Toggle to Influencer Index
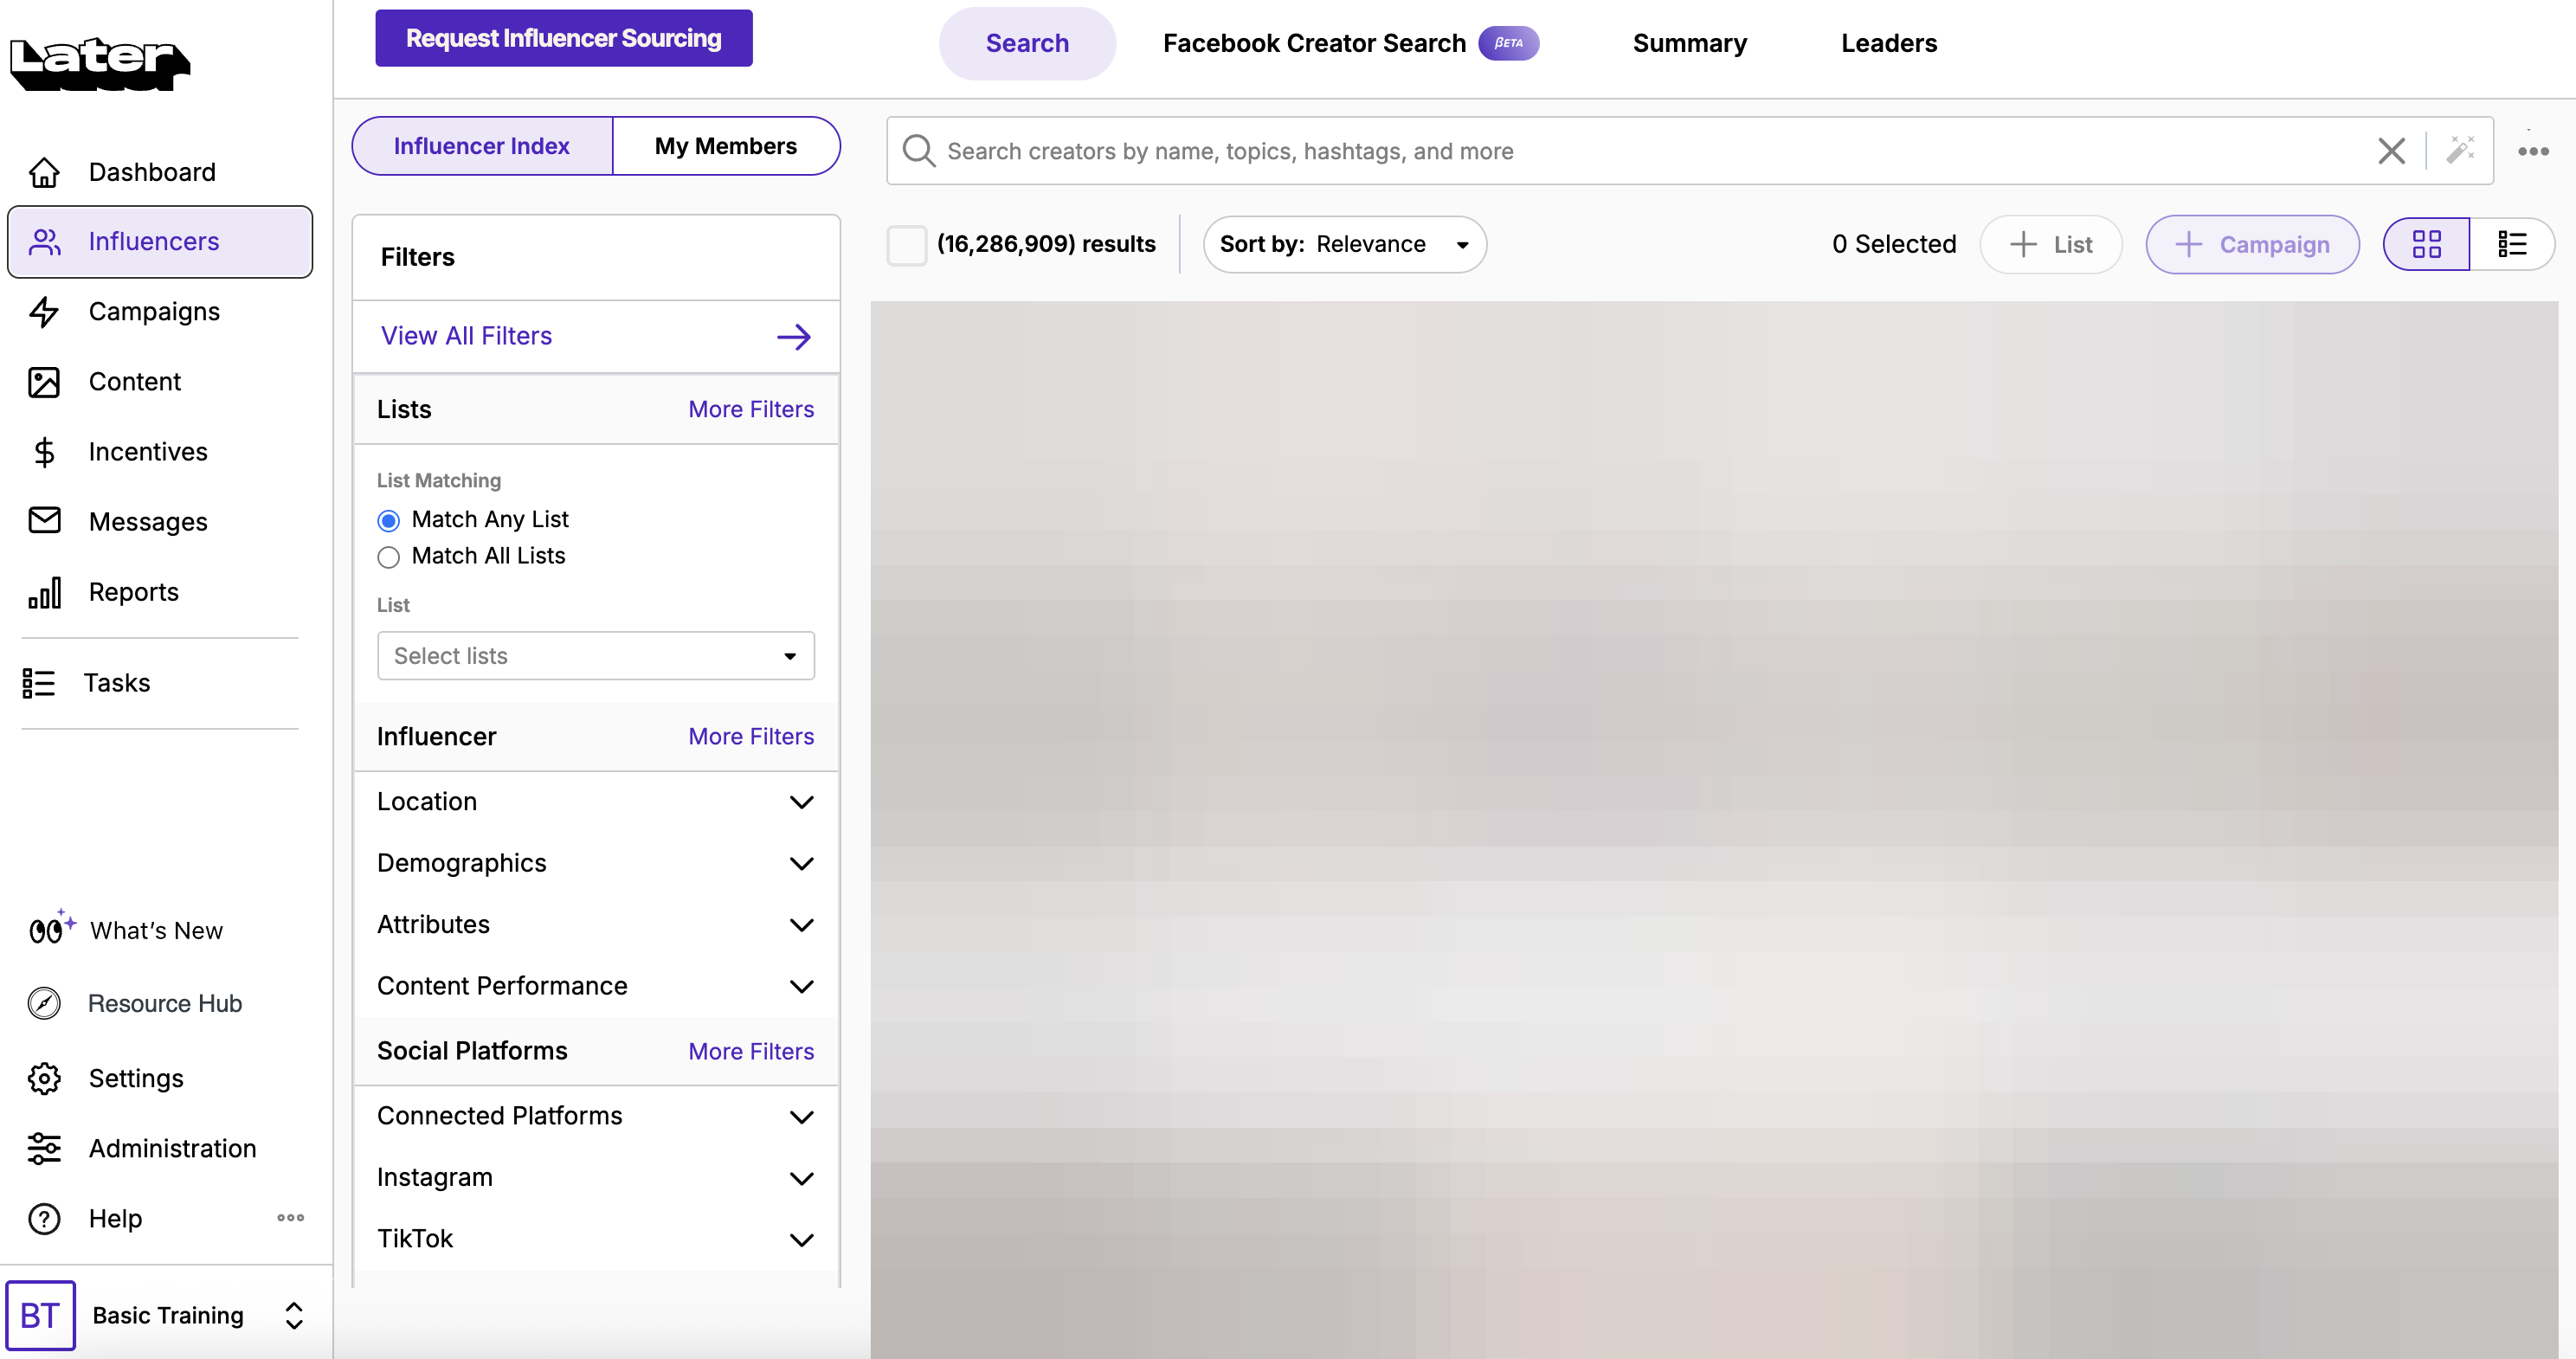The width and height of the screenshot is (2576, 1359). coord(482,146)
